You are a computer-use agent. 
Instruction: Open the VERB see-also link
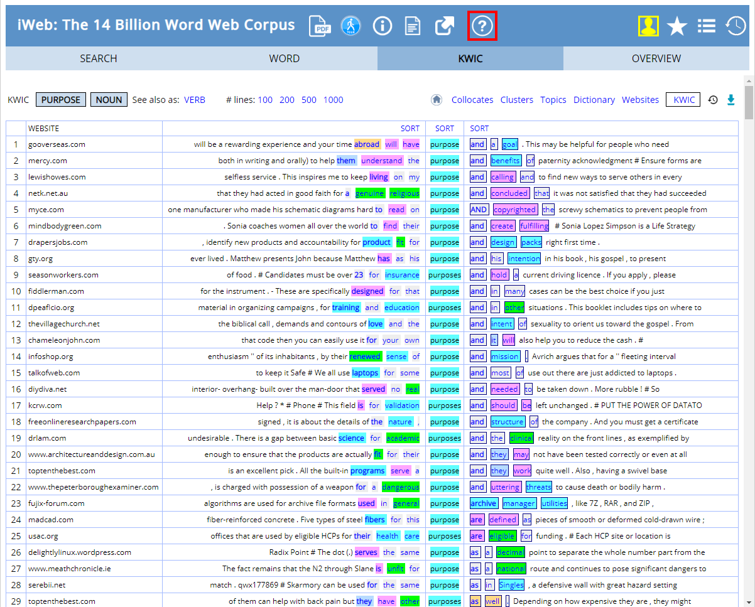click(195, 100)
